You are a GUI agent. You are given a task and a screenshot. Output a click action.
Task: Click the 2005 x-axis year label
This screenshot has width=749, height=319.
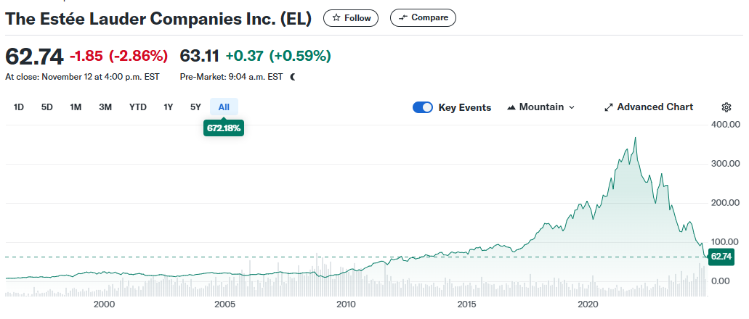pyautogui.click(x=225, y=304)
